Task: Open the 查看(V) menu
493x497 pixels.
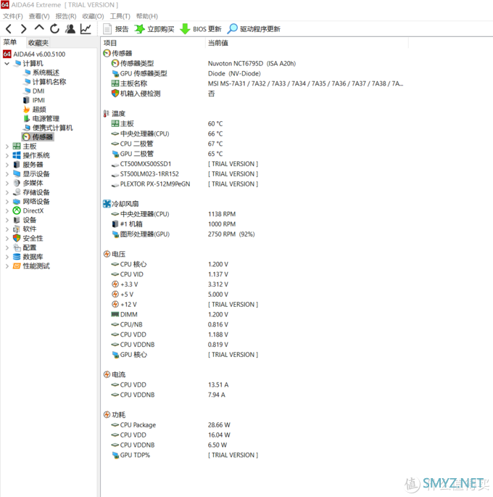Action: tap(39, 16)
